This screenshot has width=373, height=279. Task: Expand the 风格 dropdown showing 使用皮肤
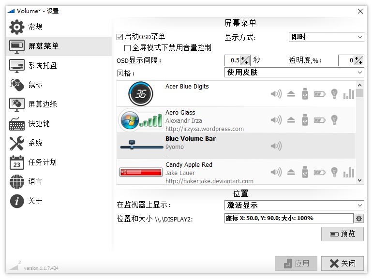tap(294, 73)
